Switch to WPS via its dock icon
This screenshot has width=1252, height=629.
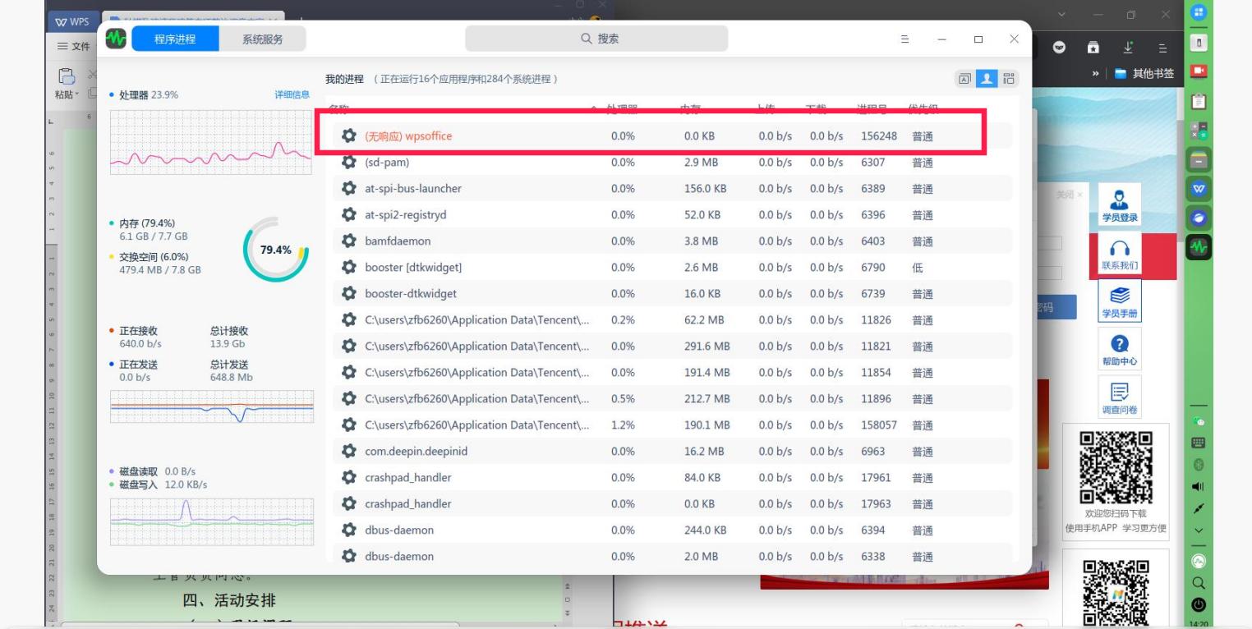1198,189
